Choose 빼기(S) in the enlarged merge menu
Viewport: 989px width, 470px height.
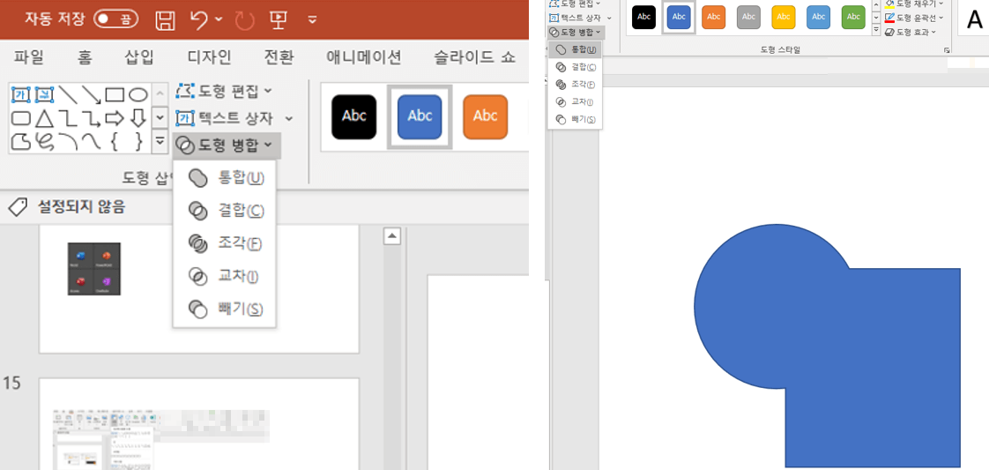pos(225,309)
